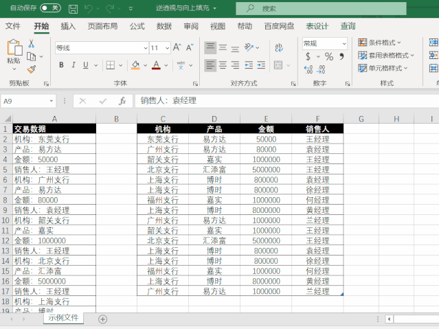
Task: Click the currency dollar format icon
Action: click(x=308, y=56)
